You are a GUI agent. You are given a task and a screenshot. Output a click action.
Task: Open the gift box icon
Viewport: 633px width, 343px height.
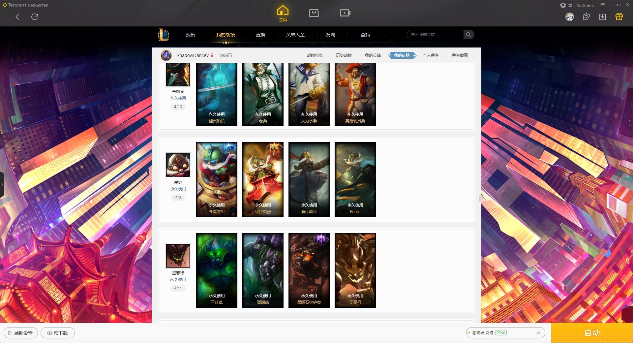point(619,17)
